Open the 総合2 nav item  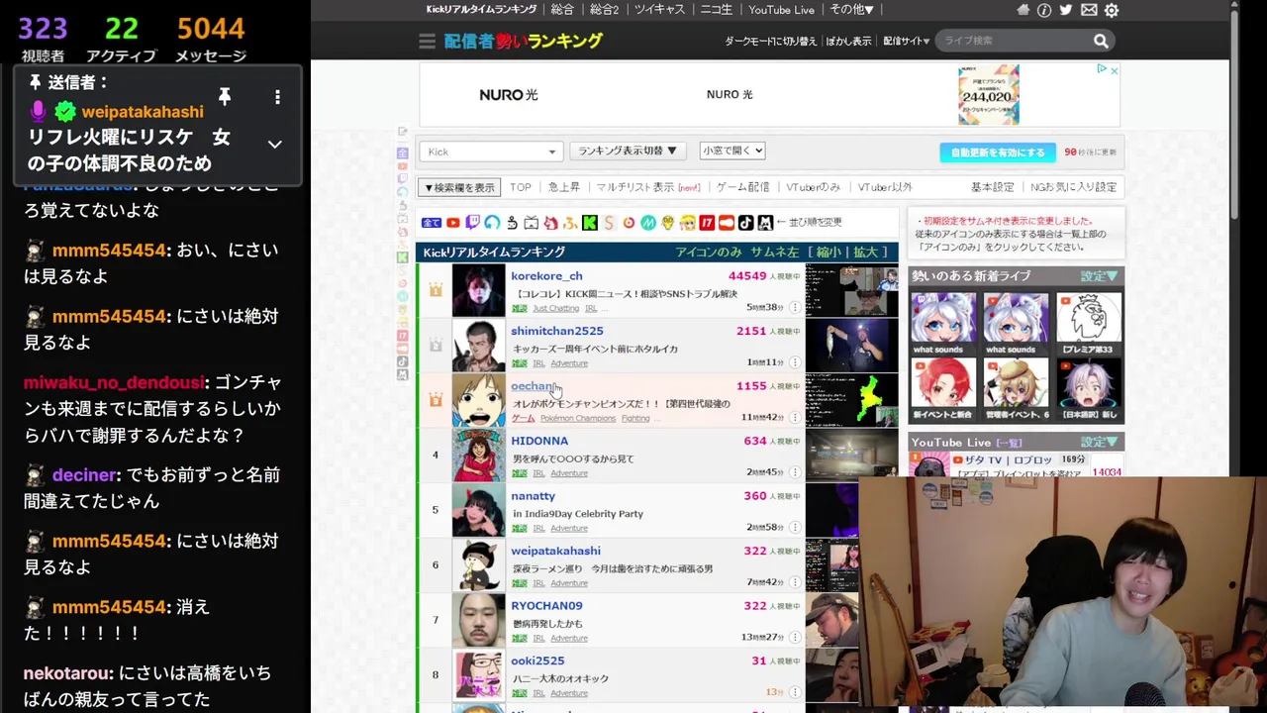[604, 10]
